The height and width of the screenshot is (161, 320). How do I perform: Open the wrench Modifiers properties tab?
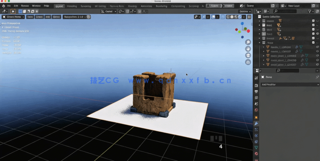256,124
